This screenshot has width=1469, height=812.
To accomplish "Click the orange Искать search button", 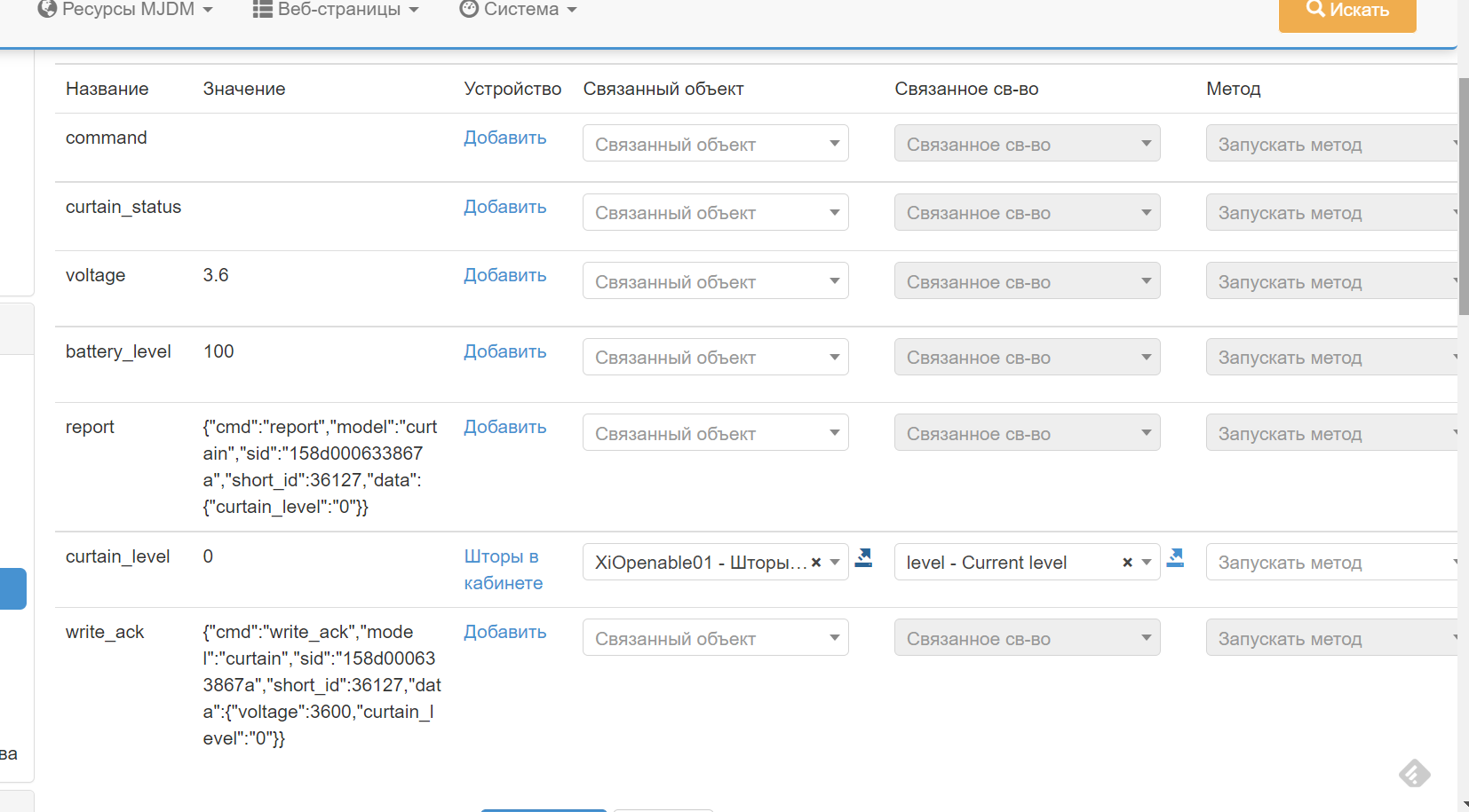I will pyautogui.click(x=1346, y=11).
